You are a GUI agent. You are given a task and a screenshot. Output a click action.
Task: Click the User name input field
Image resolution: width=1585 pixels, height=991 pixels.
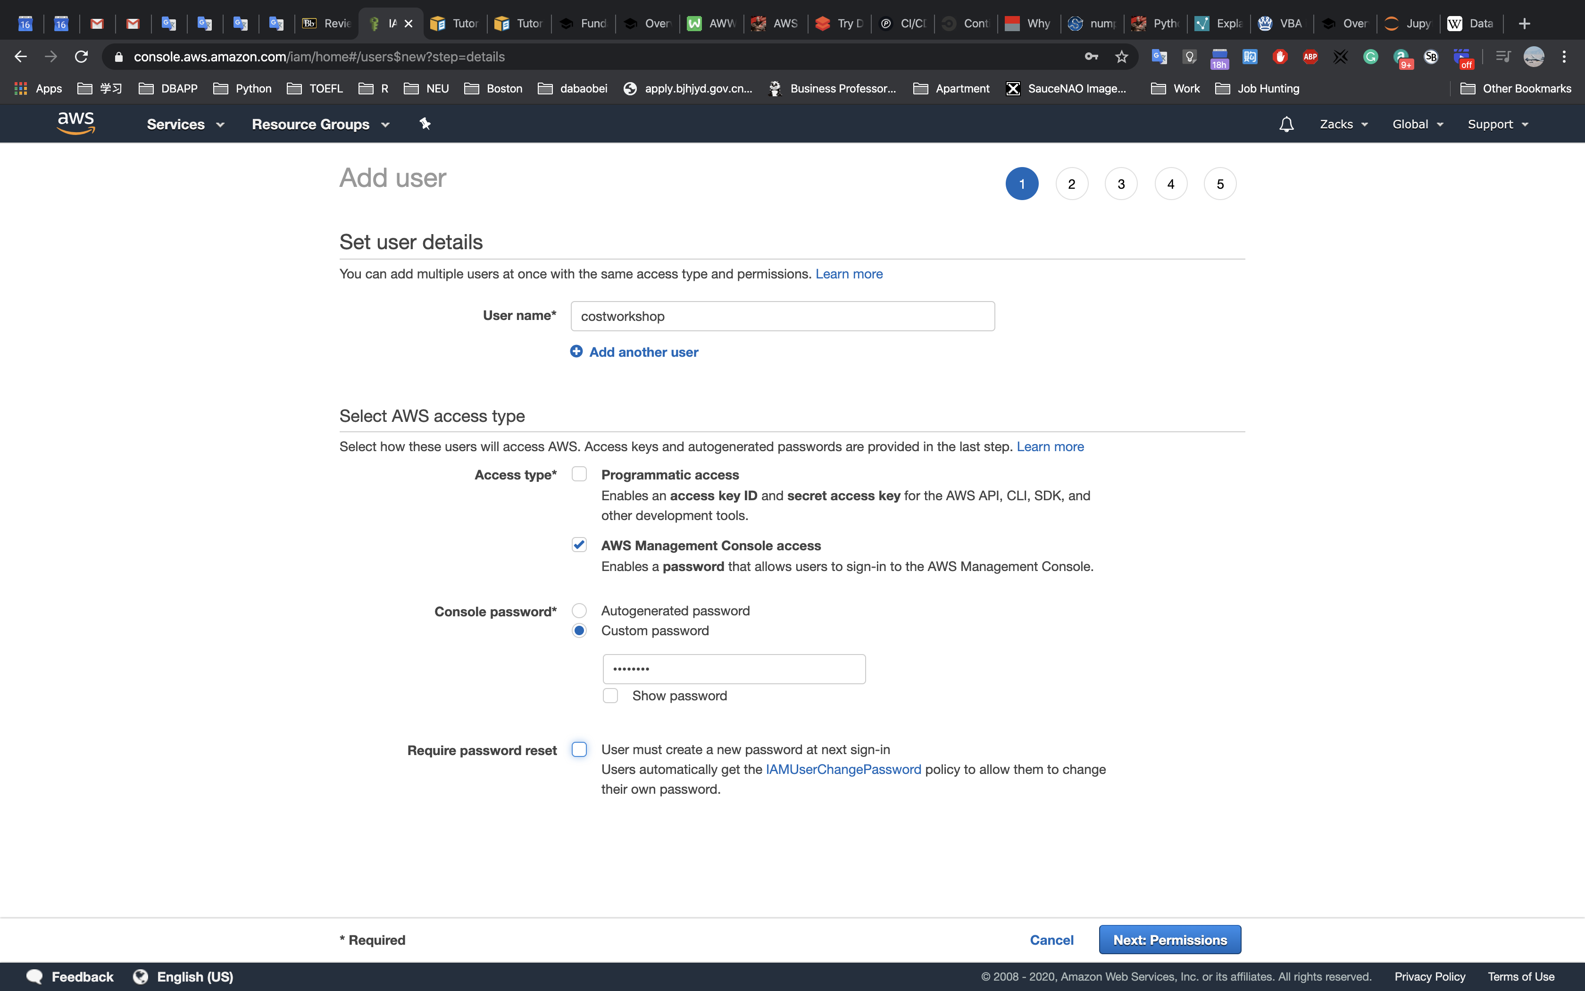click(782, 316)
